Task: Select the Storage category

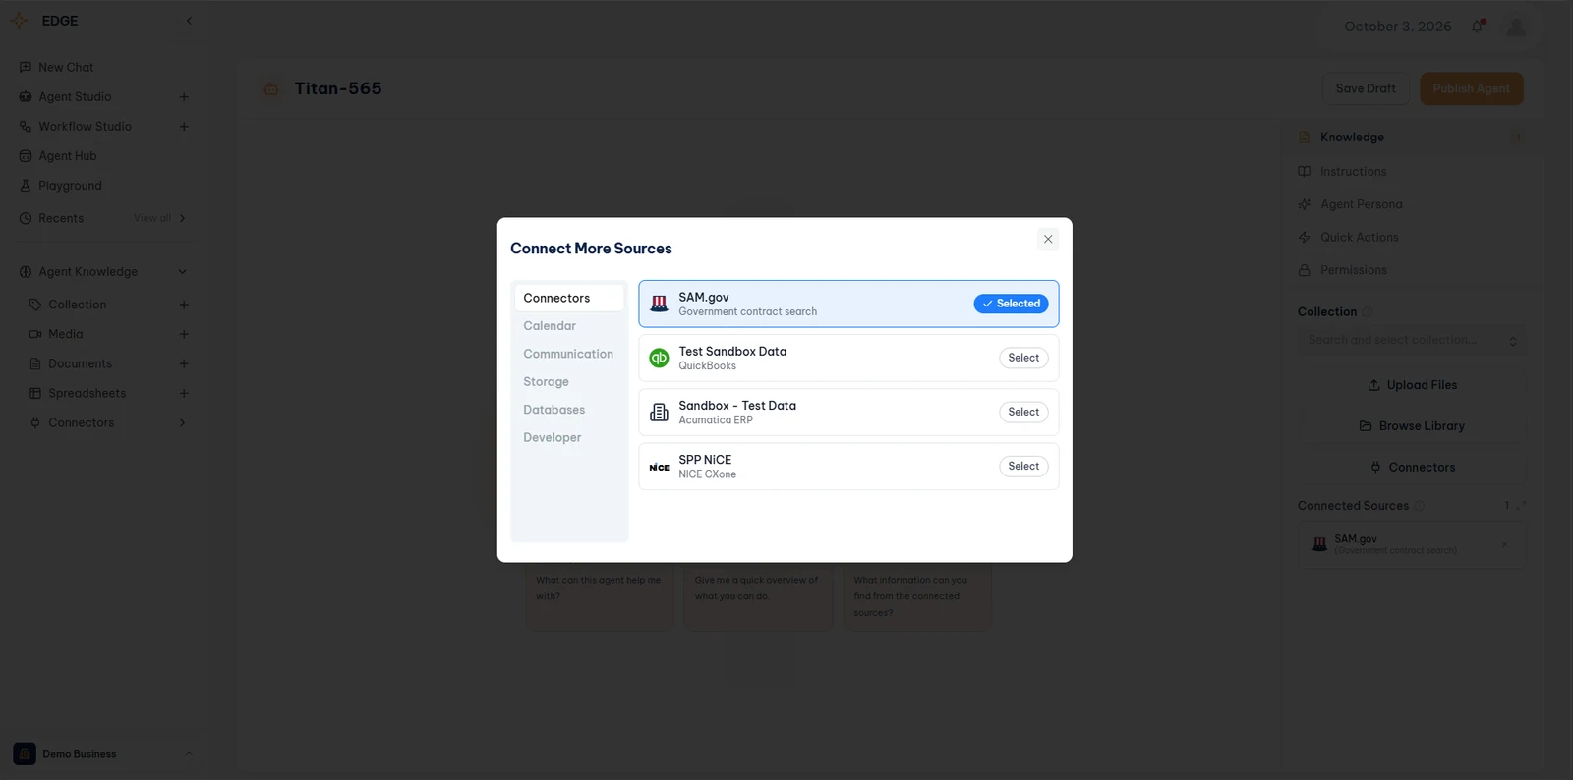Action: pyautogui.click(x=568, y=382)
